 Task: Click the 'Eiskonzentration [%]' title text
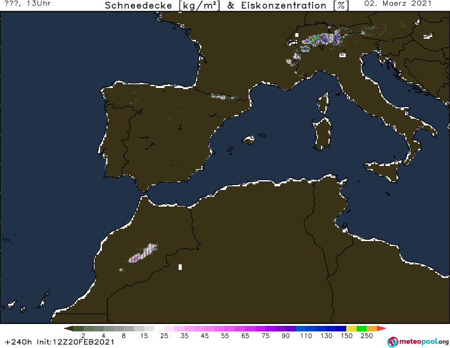tap(295, 6)
